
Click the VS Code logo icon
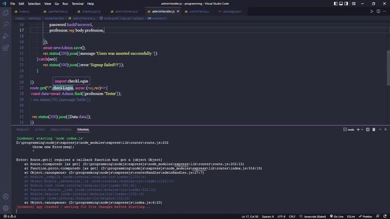[x=4, y=4]
